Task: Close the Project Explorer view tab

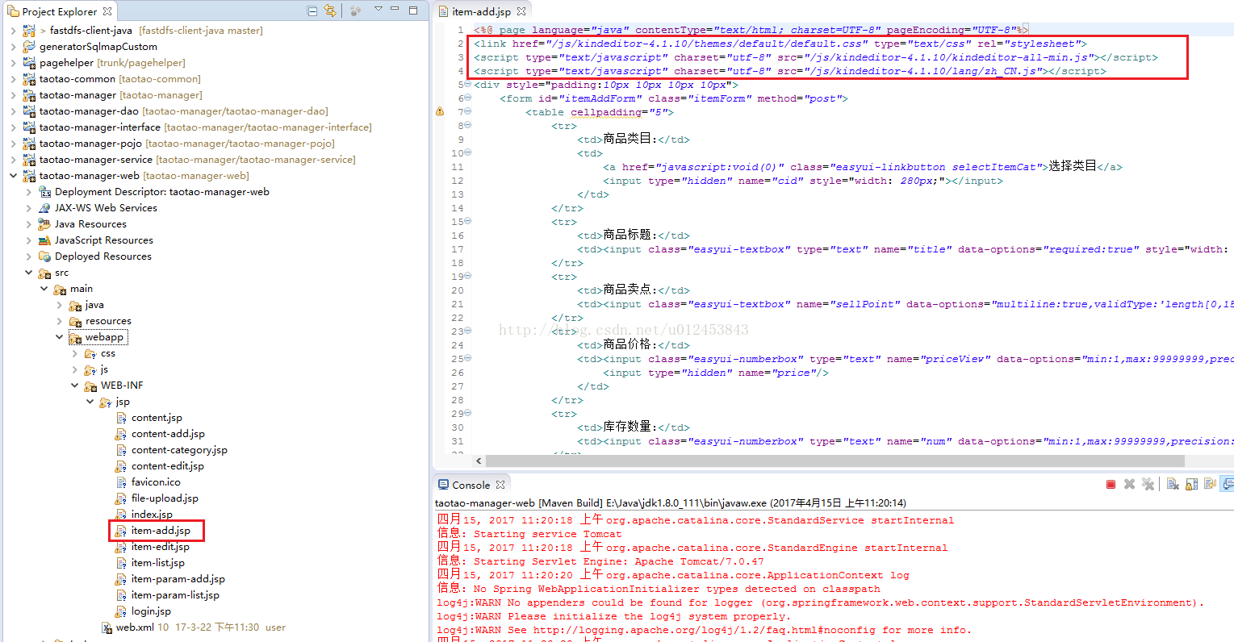Action: point(107,11)
